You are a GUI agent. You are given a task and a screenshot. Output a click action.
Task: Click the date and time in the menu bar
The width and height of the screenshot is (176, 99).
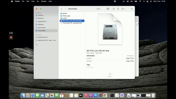(159, 1)
